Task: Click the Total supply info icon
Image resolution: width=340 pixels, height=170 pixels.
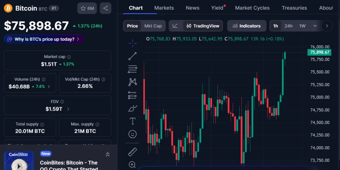Action: (42, 124)
